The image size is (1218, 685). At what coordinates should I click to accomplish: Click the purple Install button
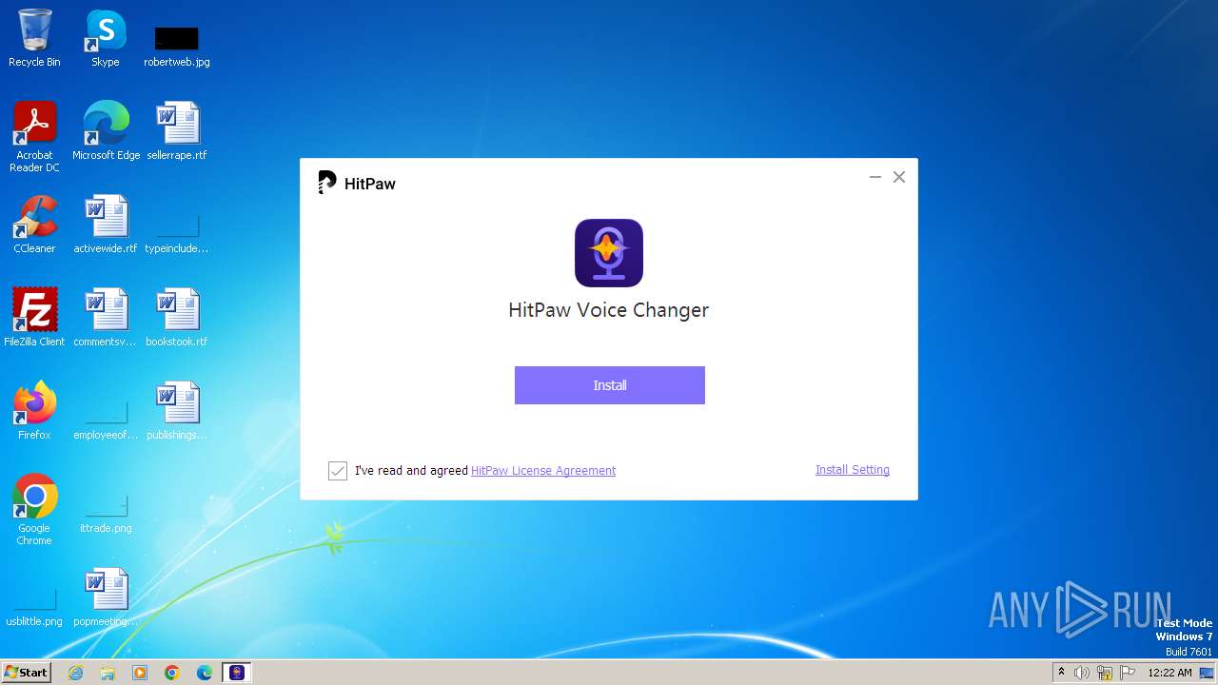[609, 385]
